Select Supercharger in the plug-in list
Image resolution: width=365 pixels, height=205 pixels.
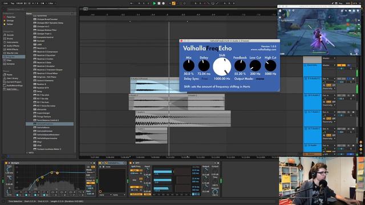pyautogui.click(x=43, y=113)
